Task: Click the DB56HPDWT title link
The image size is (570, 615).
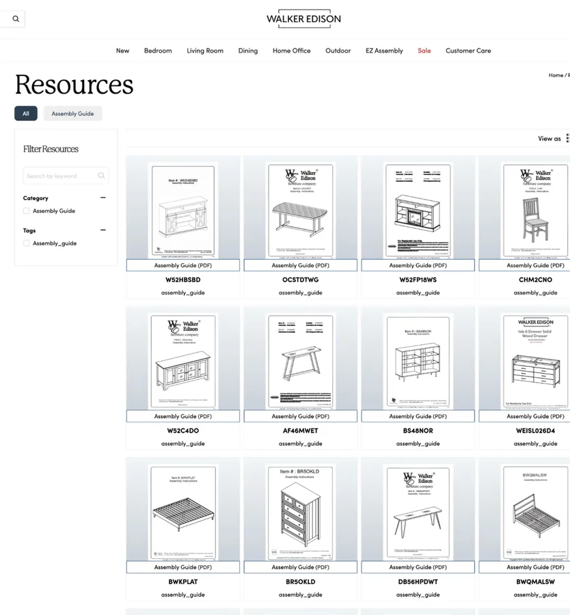Action: [x=418, y=582]
